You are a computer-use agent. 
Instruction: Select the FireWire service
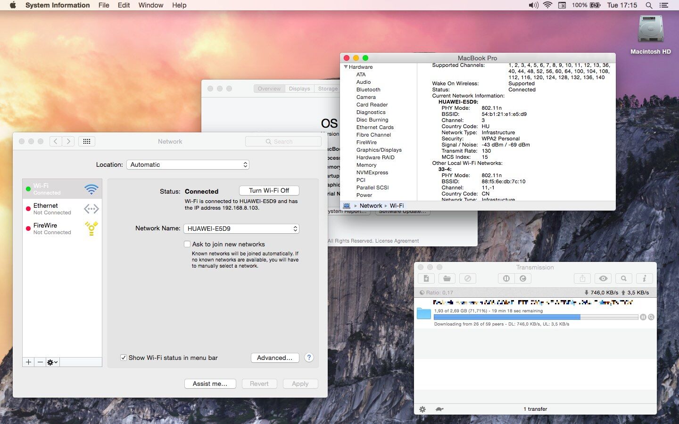[62, 228]
